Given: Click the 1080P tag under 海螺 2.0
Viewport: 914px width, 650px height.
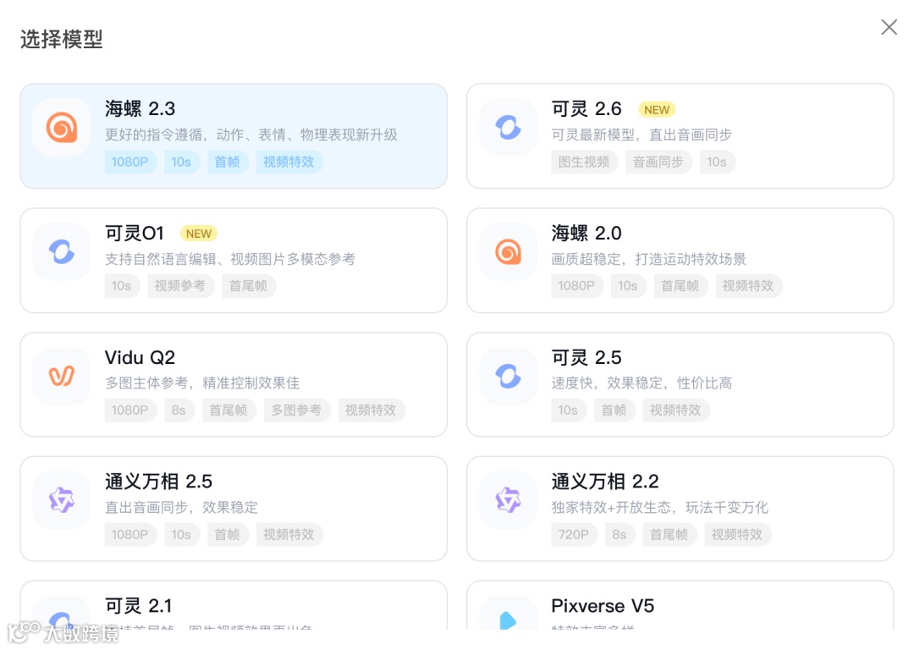Looking at the screenshot, I should (576, 286).
